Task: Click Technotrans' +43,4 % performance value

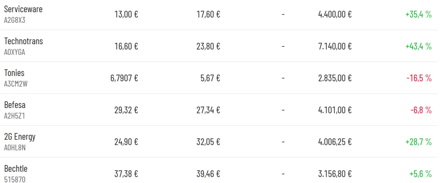Action: [x=418, y=46]
